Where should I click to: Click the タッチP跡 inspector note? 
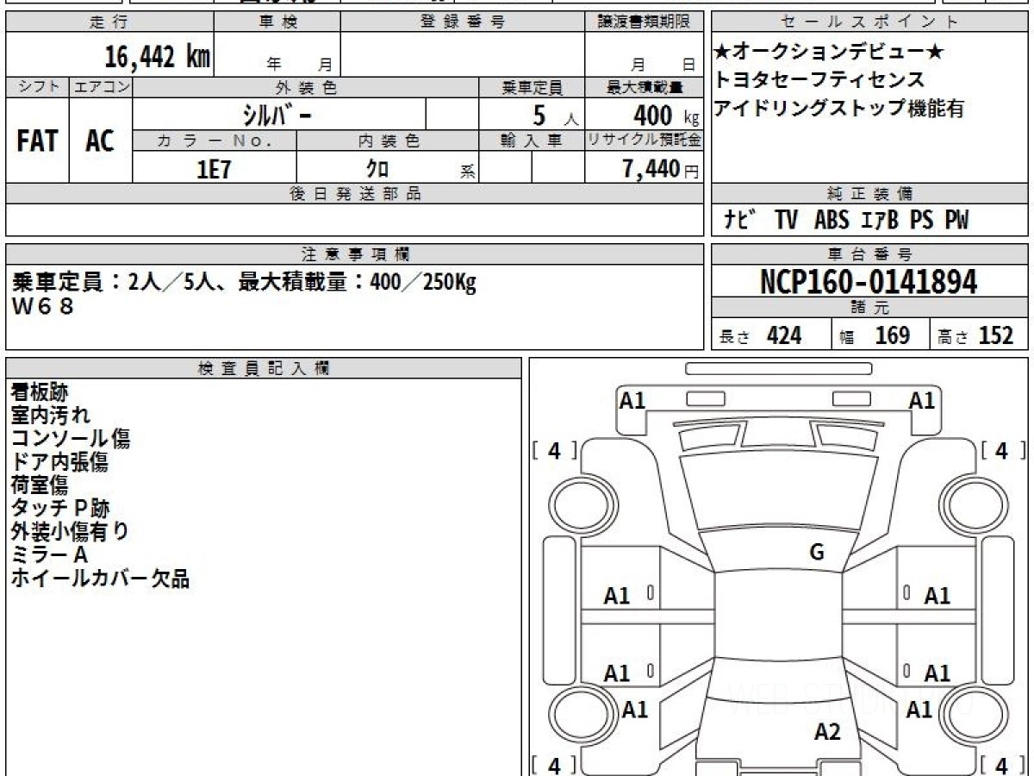click(x=60, y=509)
